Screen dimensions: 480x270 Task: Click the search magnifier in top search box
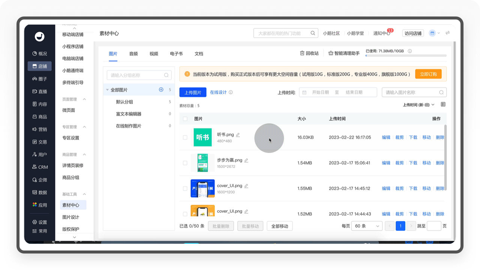313,33
